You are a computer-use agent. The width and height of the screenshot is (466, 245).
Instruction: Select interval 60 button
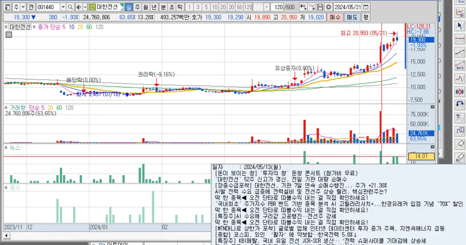[x=240, y=7]
